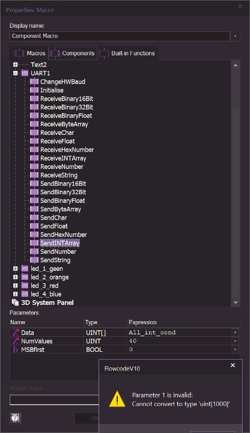
Task: Select the SendString macro icon
Action: click(34, 260)
